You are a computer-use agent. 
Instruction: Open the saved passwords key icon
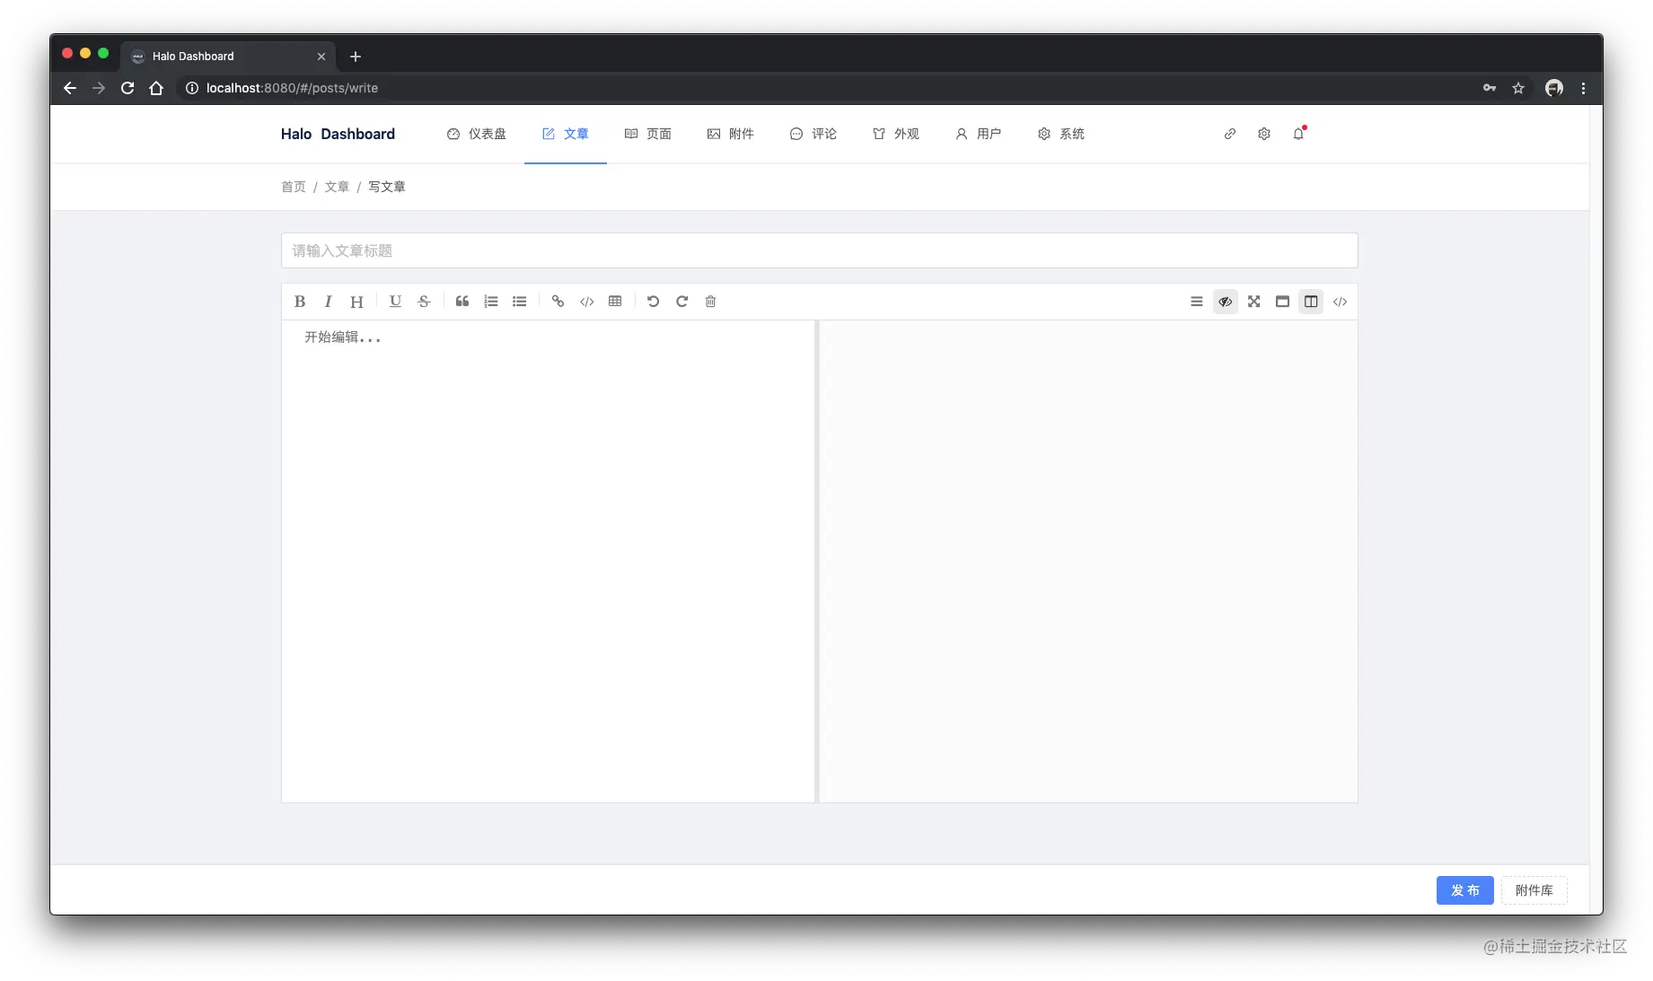coord(1490,88)
